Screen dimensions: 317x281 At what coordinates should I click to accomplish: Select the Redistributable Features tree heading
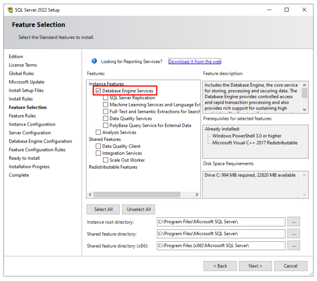113,167
